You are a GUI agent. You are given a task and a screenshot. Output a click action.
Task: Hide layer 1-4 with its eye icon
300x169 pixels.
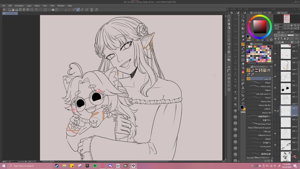point(275,77)
